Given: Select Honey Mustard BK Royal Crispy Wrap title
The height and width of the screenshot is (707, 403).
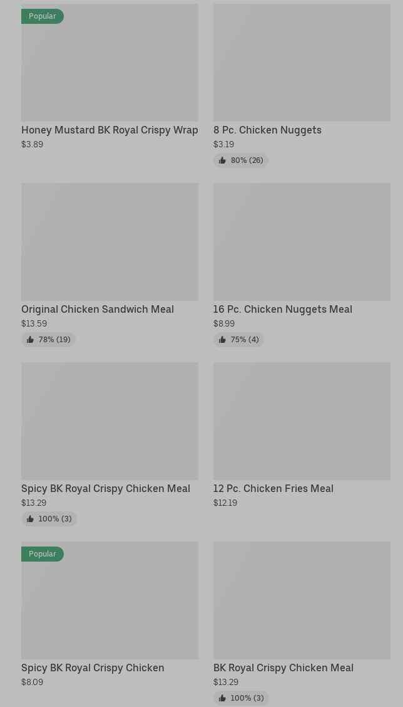Looking at the screenshot, I should click(110, 130).
